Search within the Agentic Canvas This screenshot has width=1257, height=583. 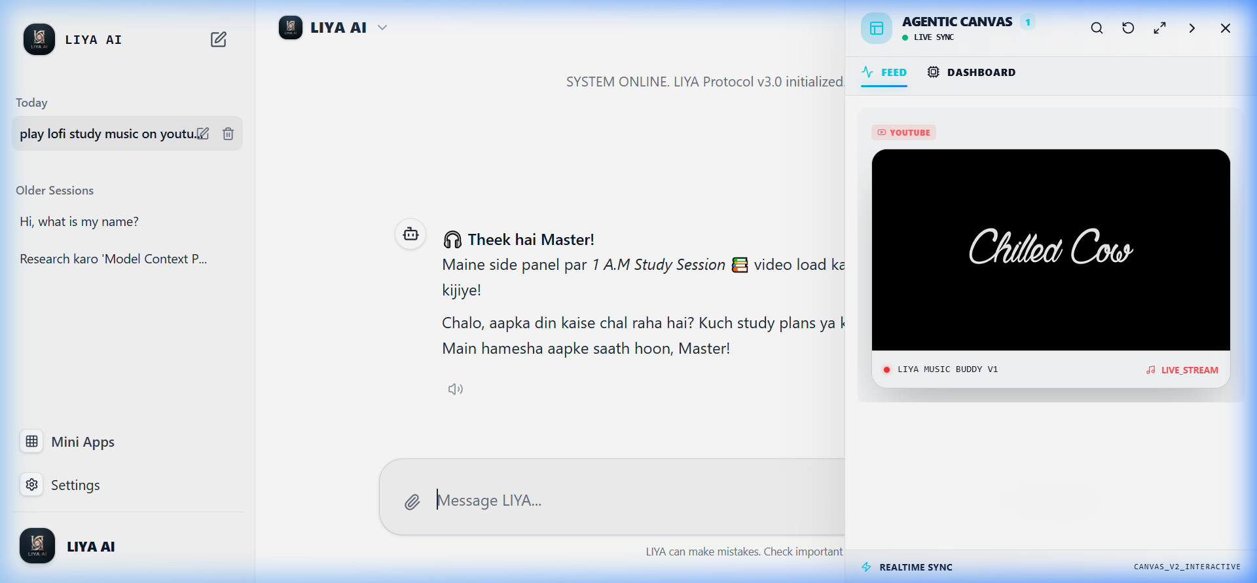click(x=1097, y=28)
